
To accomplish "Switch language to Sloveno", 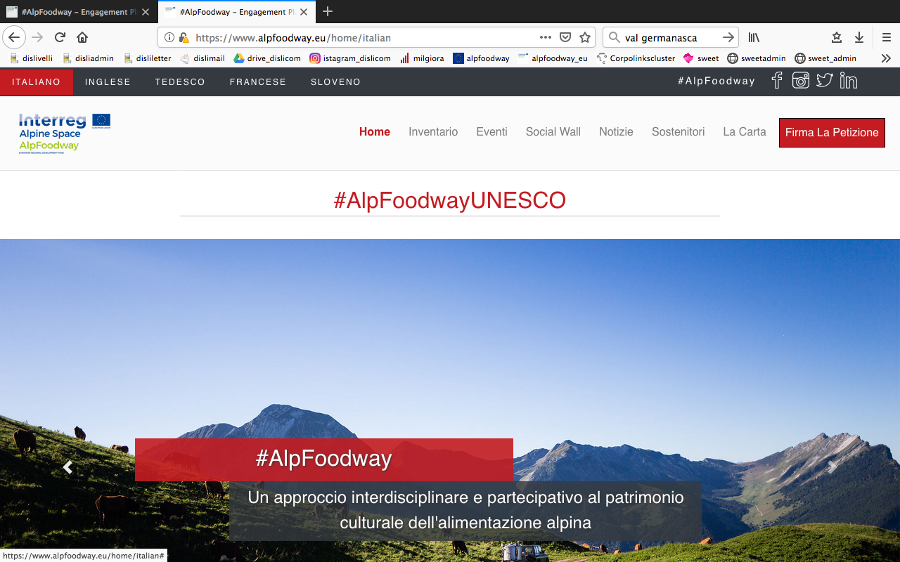I will pyautogui.click(x=335, y=81).
